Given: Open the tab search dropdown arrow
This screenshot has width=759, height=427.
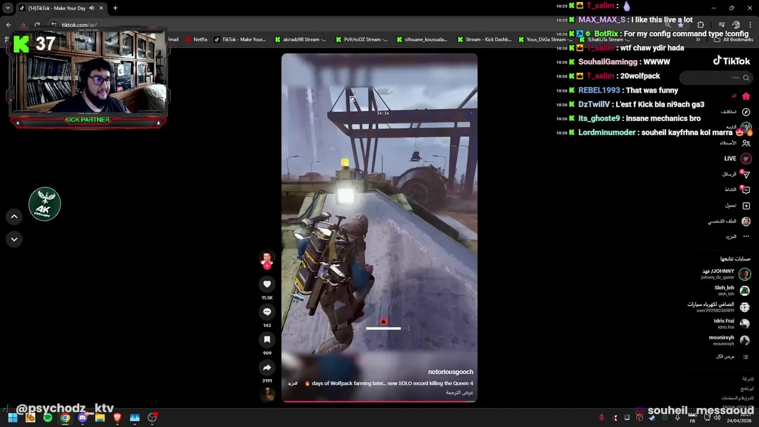Looking at the screenshot, I should click(x=8, y=8).
